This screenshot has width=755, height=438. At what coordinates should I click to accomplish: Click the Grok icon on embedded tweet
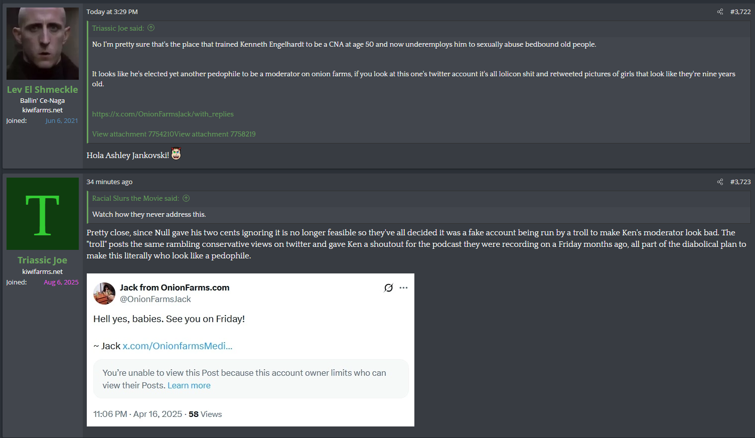tap(388, 287)
